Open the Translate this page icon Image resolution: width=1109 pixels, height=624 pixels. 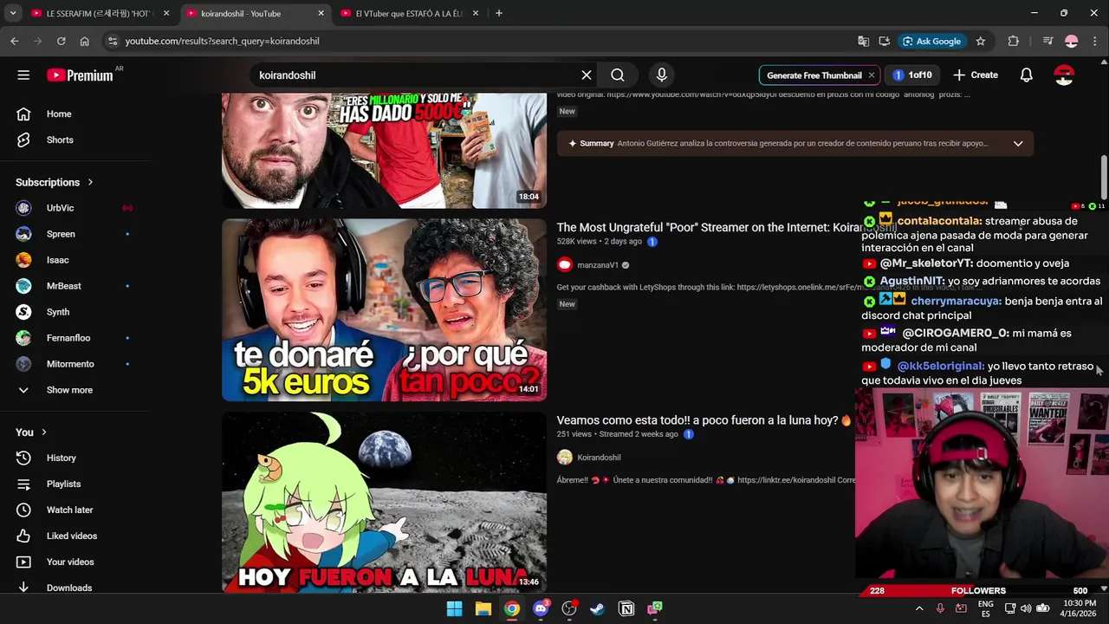tap(863, 41)
